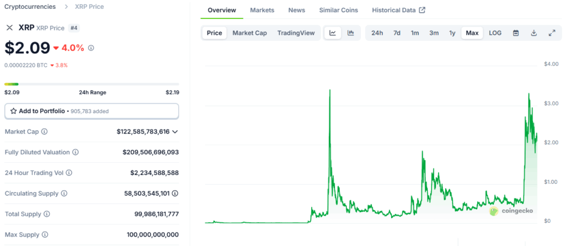Click the $2.09 current price
The width and height of the screenshot is (565, 246).
point(28,48)
